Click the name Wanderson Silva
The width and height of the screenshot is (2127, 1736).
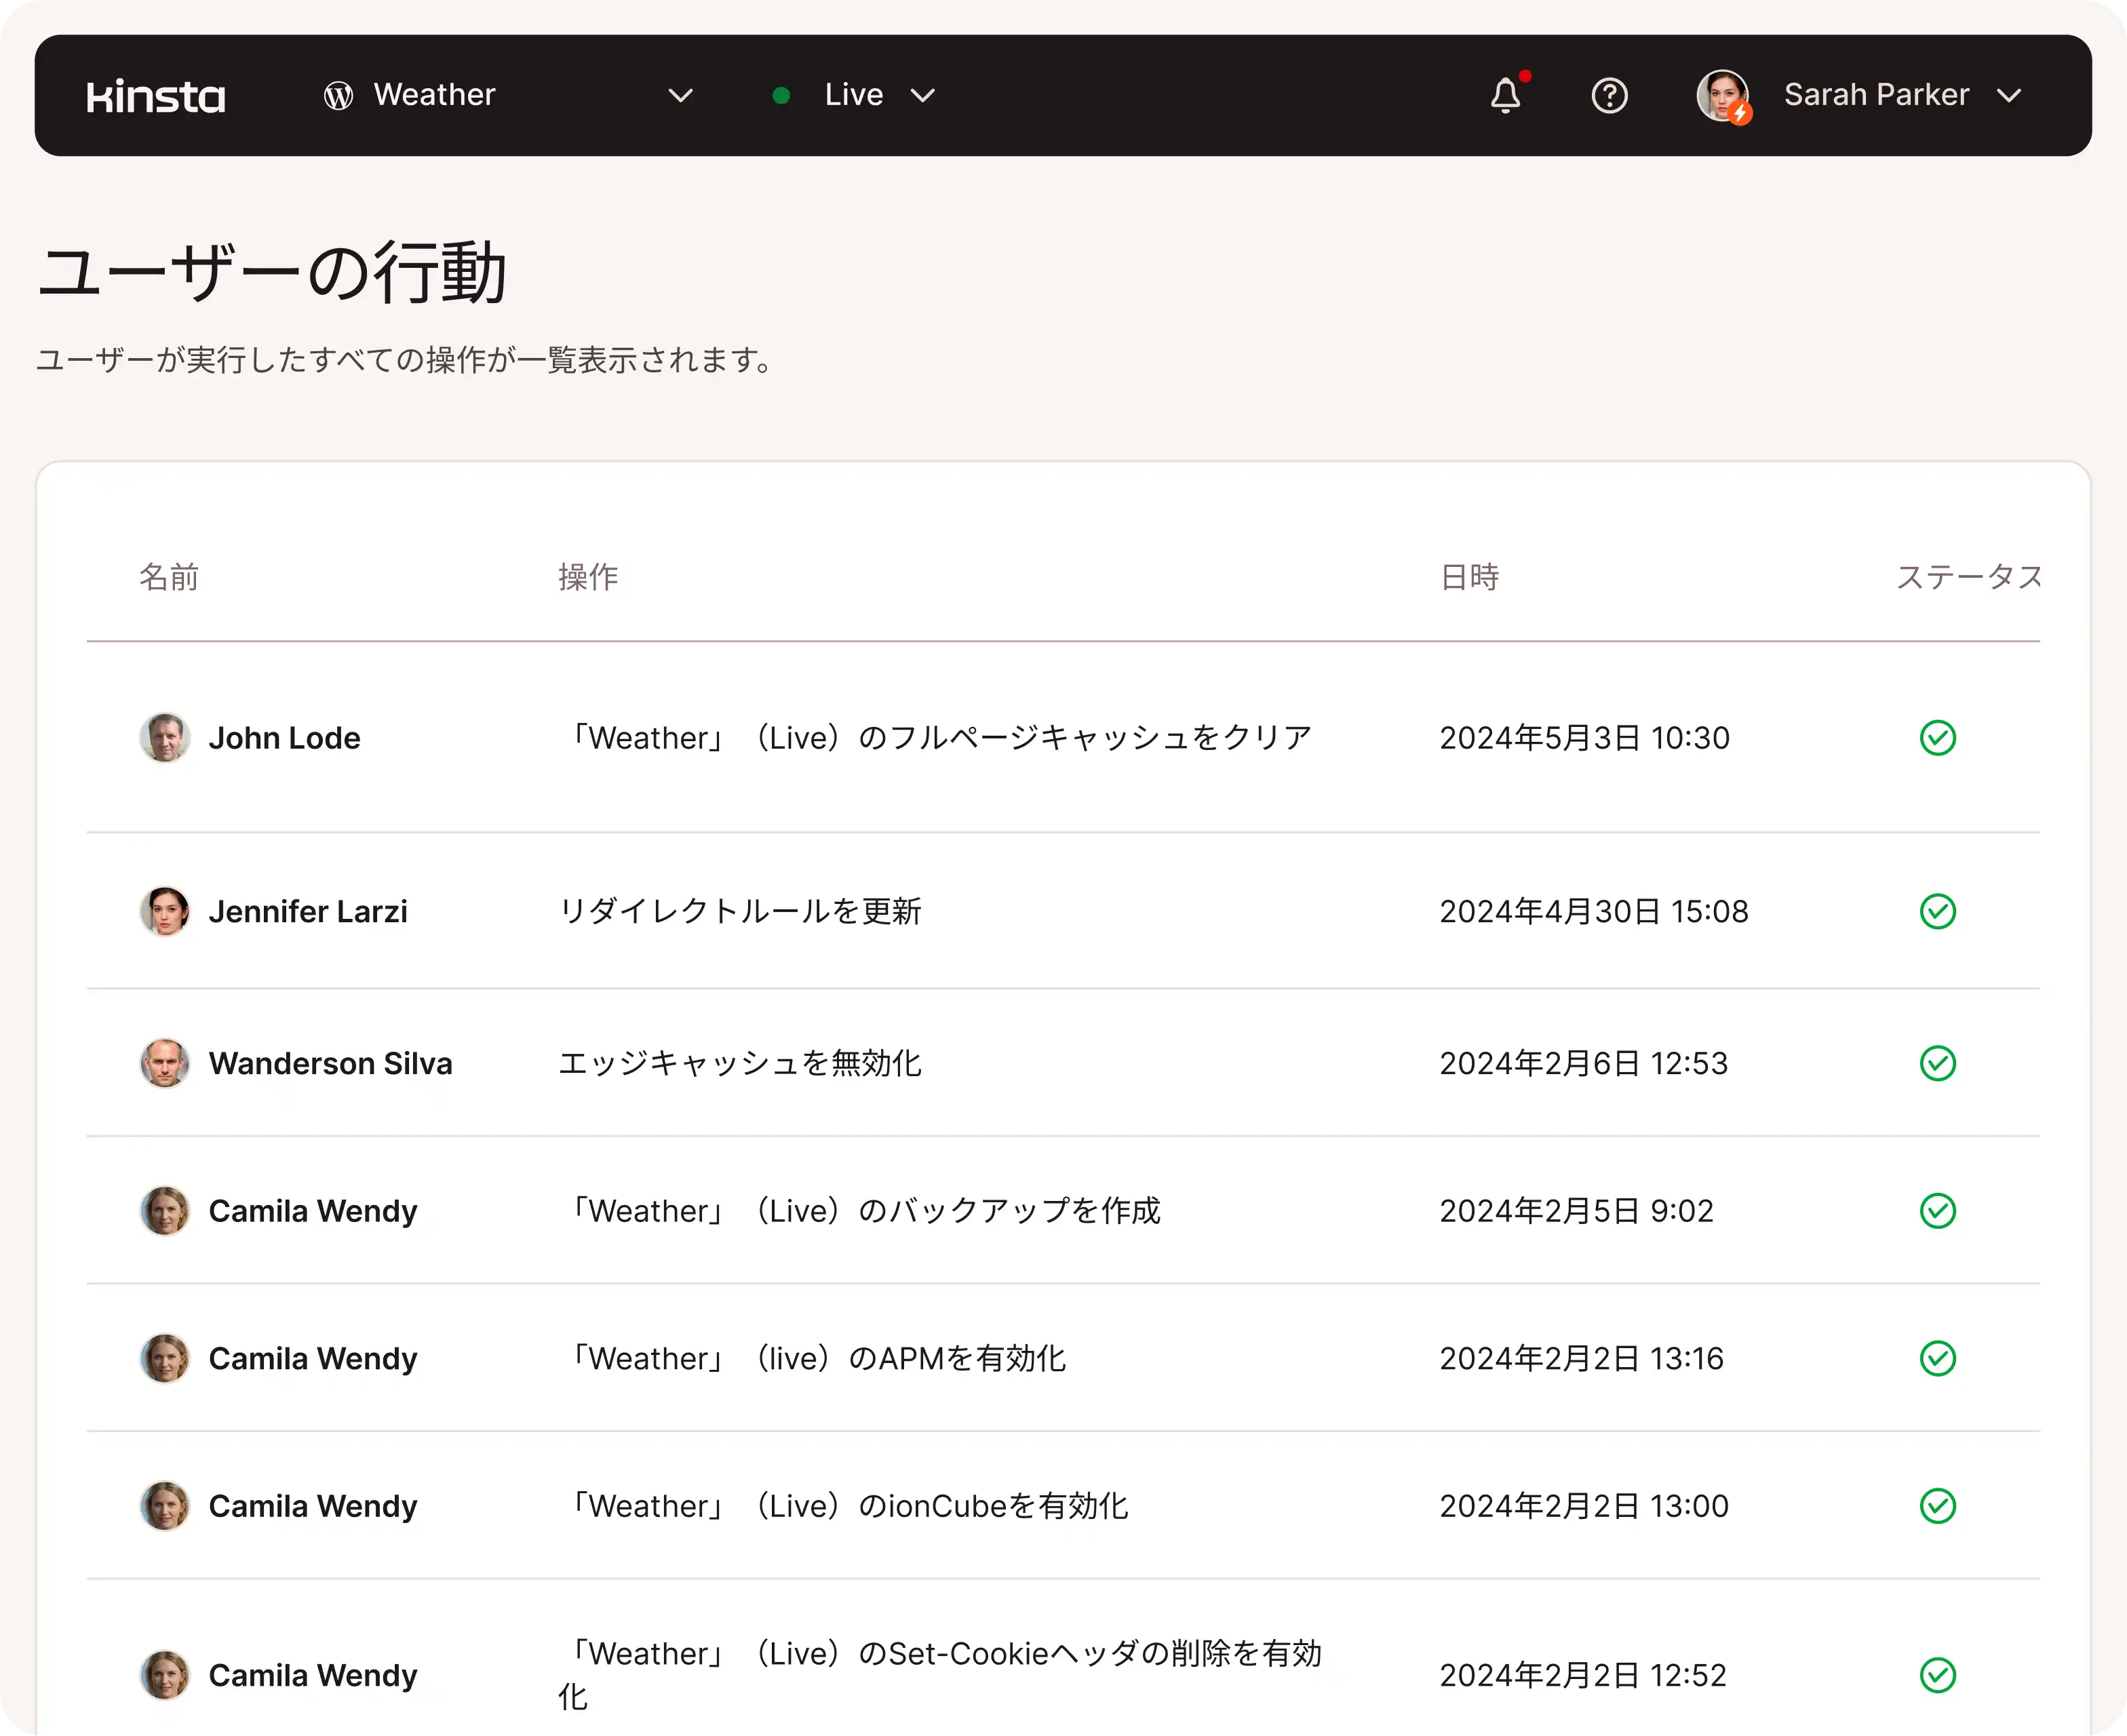(x=330, y=1063)
